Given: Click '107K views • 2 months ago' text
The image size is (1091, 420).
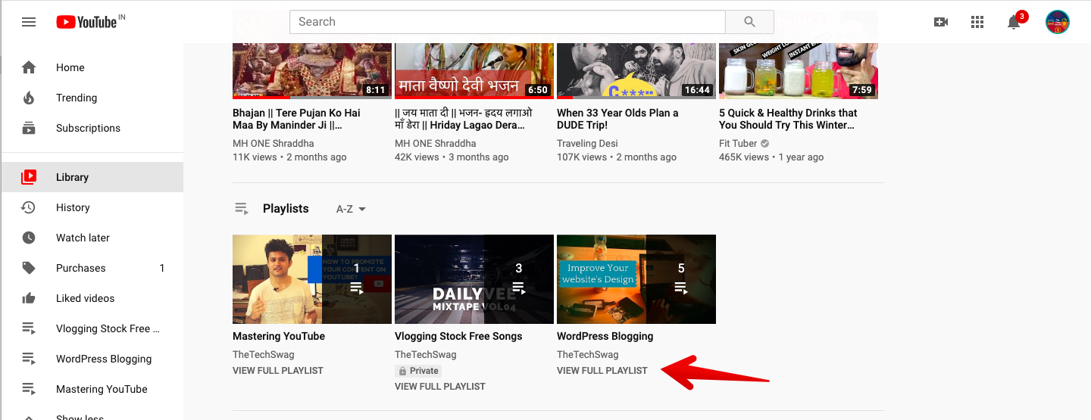Looking at the screenshot, I should (x=617, y=157).
